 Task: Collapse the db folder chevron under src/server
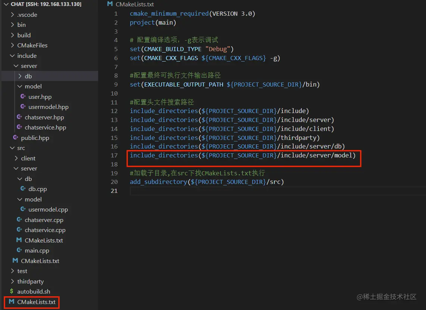pos(20,179)
